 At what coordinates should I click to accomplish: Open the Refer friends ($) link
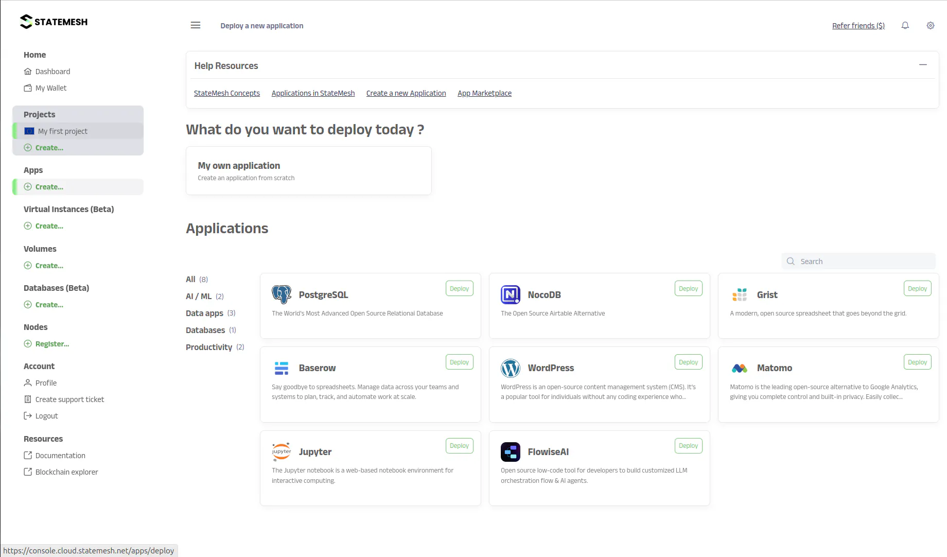click(x=858, y=26)
